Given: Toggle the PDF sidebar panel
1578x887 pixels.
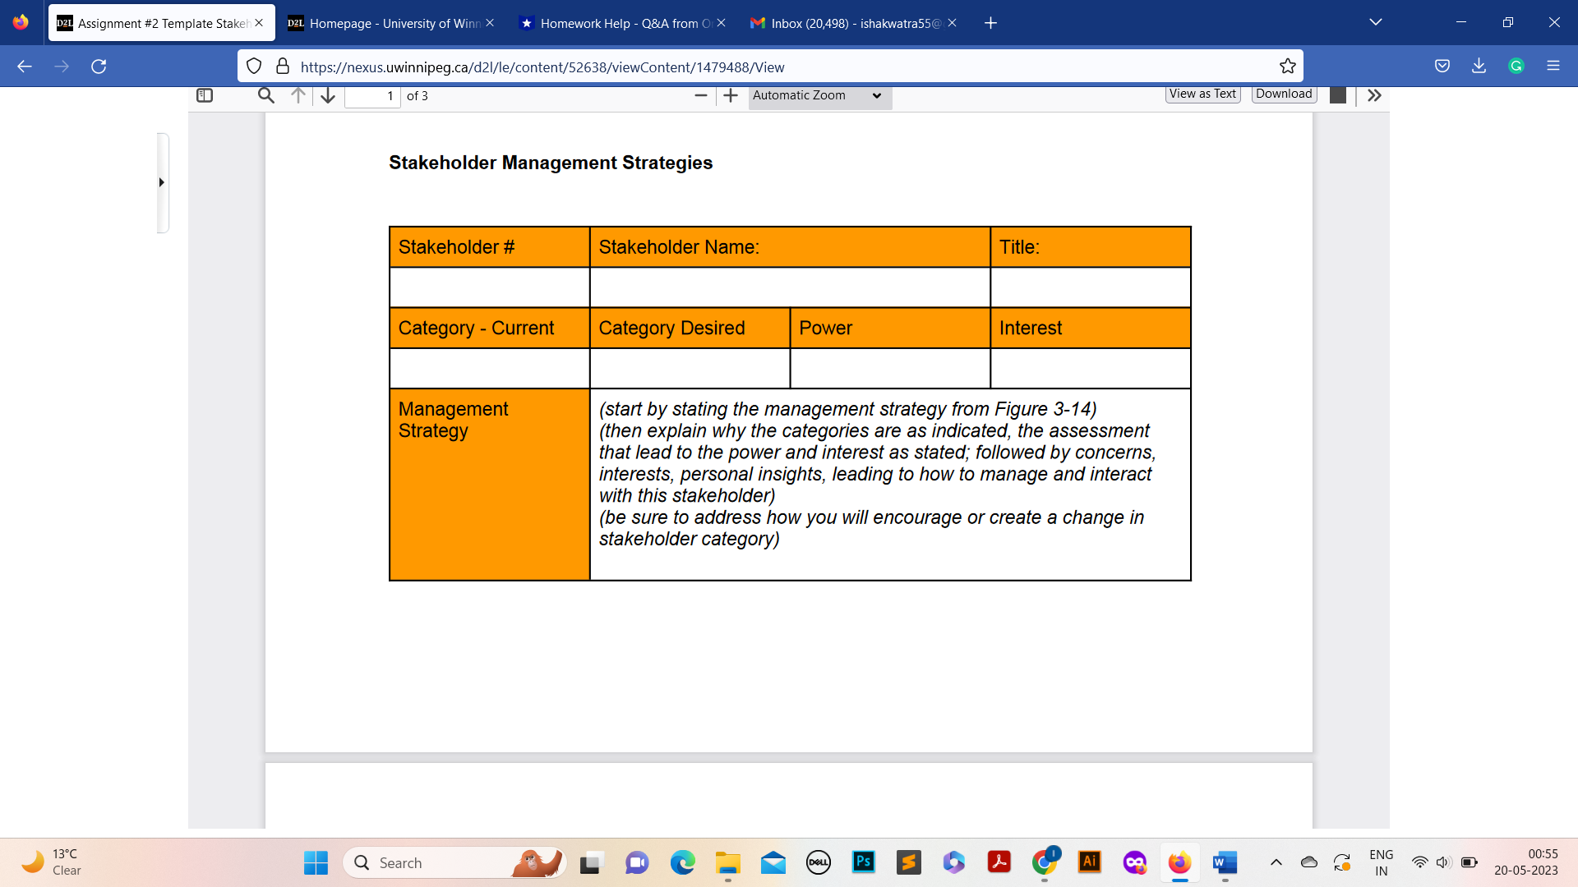Looking at the screenshot, I should pyautogui.click(x=205, y=95).
